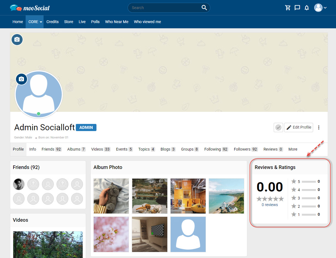
Task: Open the picnic food album photo
Action: click(150, 196)
